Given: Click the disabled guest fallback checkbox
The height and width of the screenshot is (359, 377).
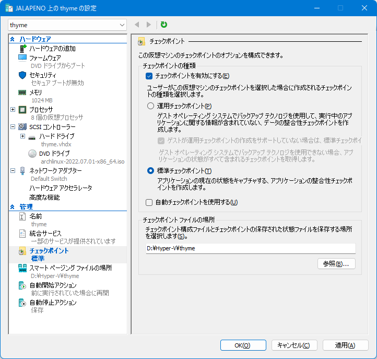Looking at the screenshot, I should pyautogui.click(x=161, y=141).
